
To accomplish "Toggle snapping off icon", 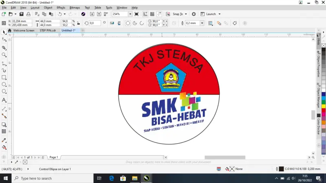I will (168, 14).
